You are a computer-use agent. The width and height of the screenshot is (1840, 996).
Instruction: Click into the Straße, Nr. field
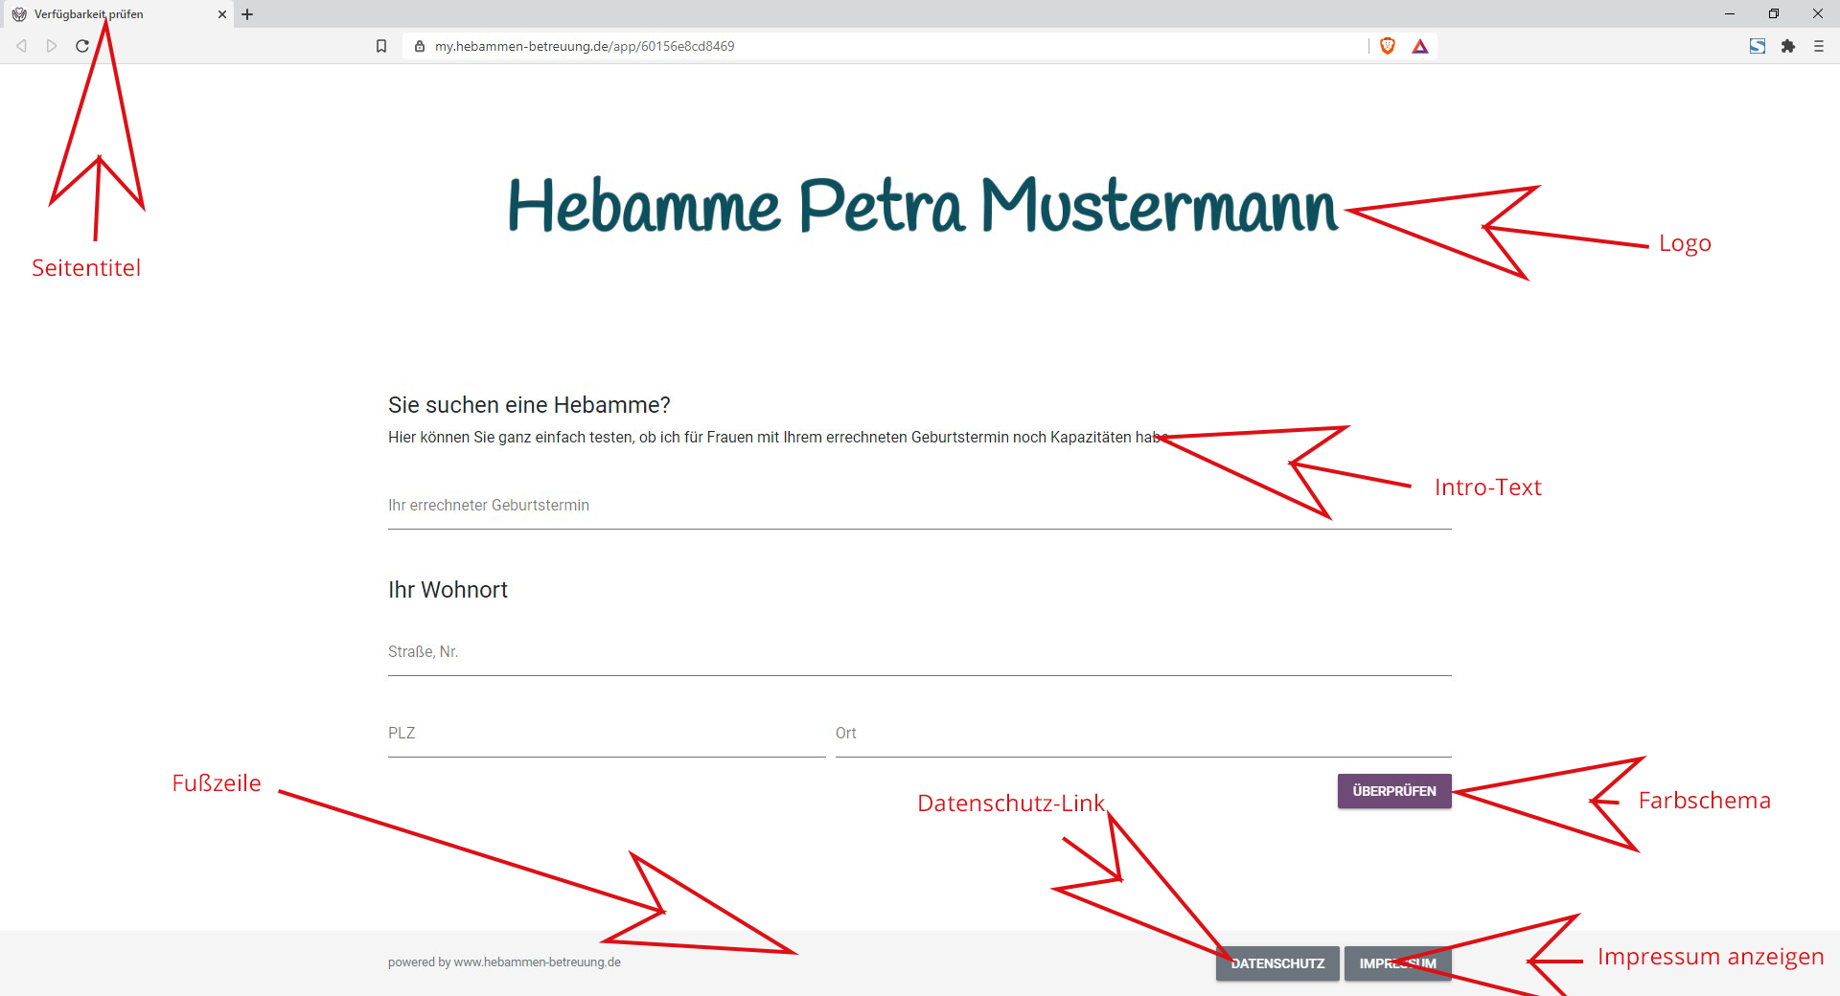coord(918,653)
